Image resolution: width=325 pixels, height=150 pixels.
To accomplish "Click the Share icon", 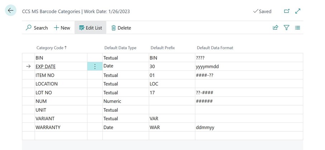I will click(275, 28).
